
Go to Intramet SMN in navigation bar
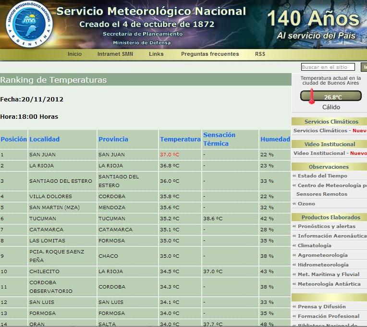(115, 54)
